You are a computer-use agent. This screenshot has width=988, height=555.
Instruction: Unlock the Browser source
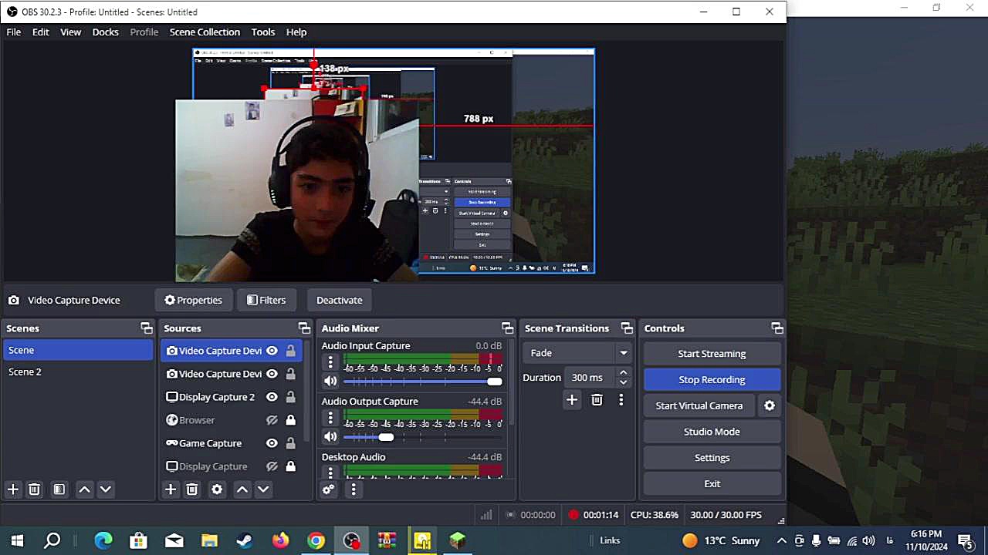290,420
